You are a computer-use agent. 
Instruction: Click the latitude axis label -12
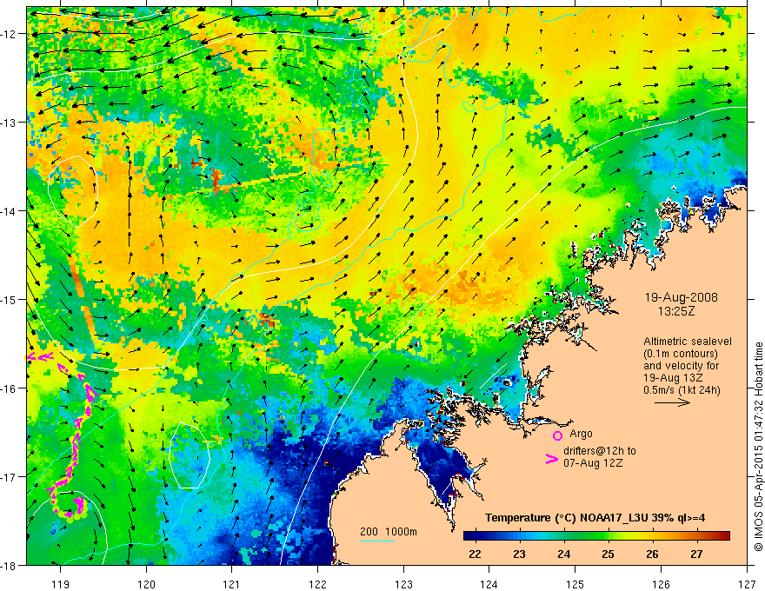pos(10,34)
